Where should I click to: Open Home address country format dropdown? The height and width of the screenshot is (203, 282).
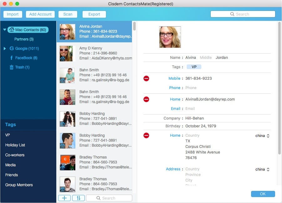[x=262, y=136]
